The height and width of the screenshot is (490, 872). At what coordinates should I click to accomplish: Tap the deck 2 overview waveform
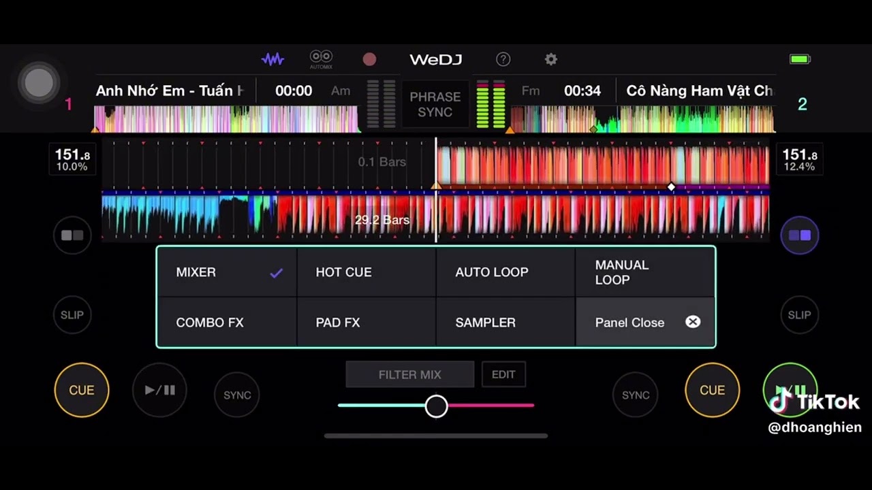(642, 118)
